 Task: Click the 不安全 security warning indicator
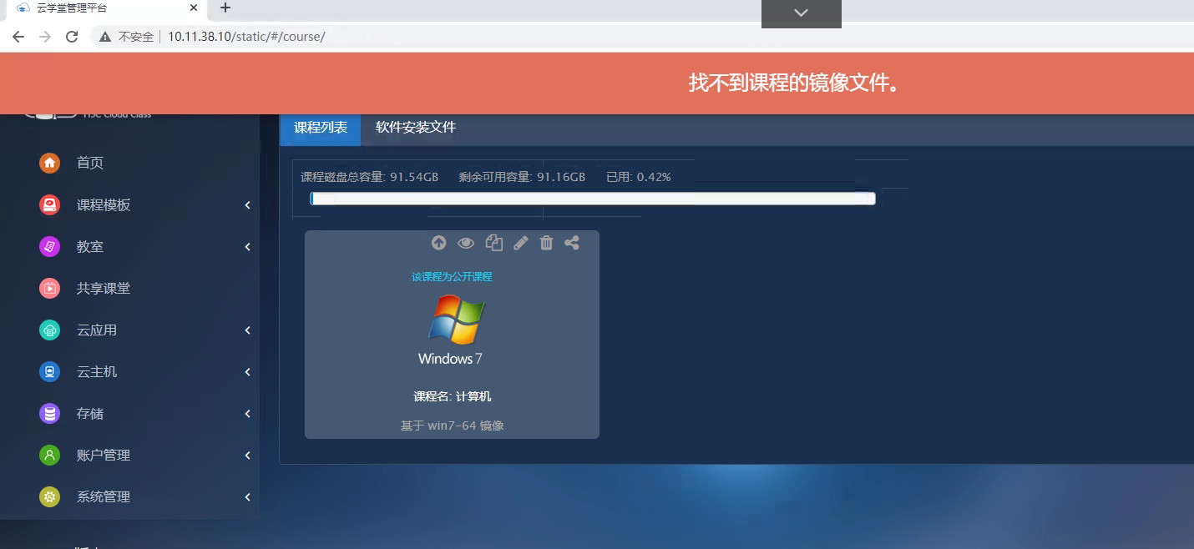click(x=127, y=37)
